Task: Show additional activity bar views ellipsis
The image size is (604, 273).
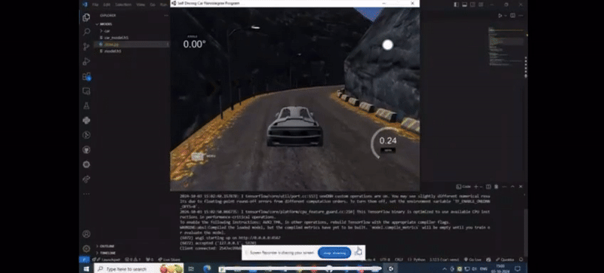Action: point(86,194)
